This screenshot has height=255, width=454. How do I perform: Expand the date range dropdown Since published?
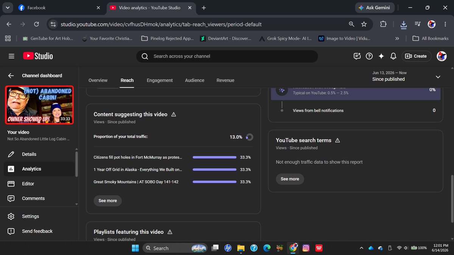(x=438, y=77)
